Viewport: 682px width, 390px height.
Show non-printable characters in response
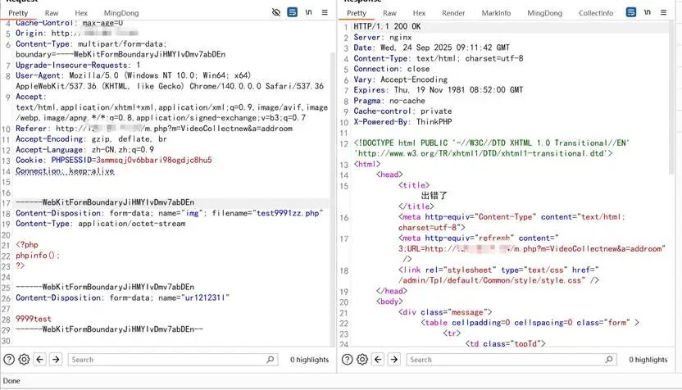[x=648, y=13]
